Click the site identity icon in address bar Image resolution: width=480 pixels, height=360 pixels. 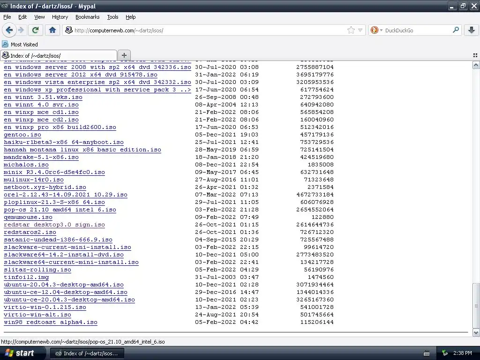point(69,30)
